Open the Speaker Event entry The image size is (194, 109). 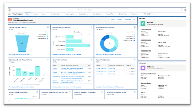146,83
